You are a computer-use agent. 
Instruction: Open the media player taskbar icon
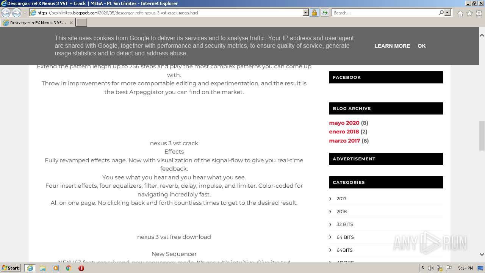56,268
